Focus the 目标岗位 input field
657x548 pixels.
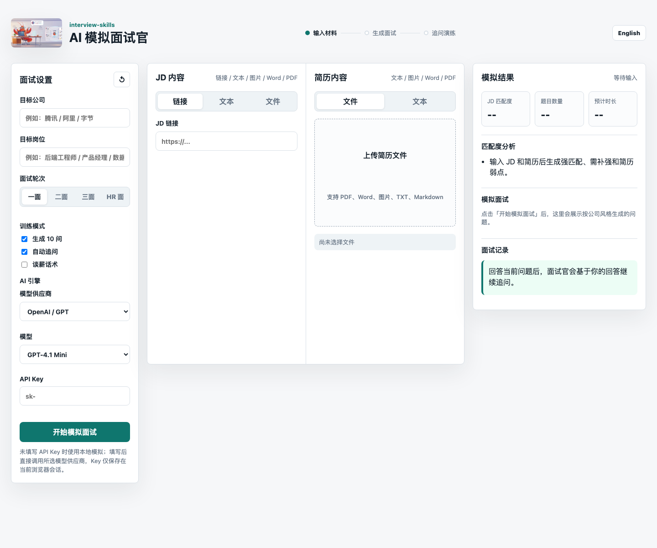pyautogui.click(x=75, y=157)
